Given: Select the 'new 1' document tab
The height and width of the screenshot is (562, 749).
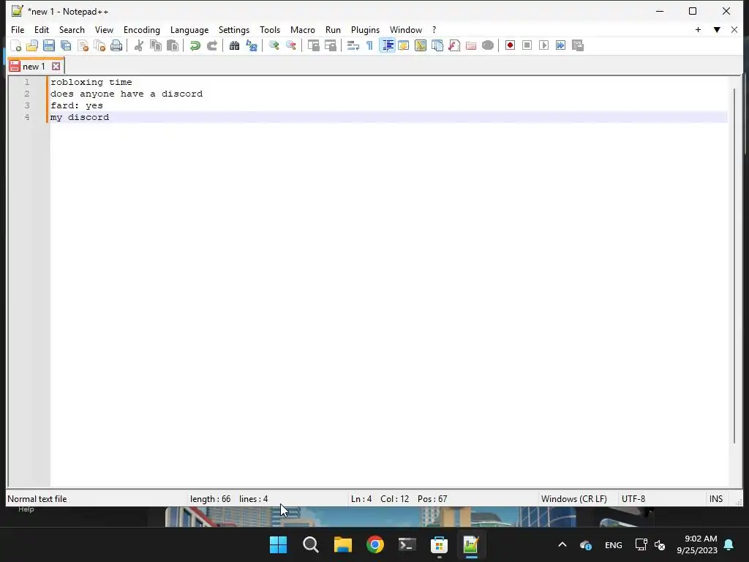Looking at the screenshot, I should click(34, 67).
